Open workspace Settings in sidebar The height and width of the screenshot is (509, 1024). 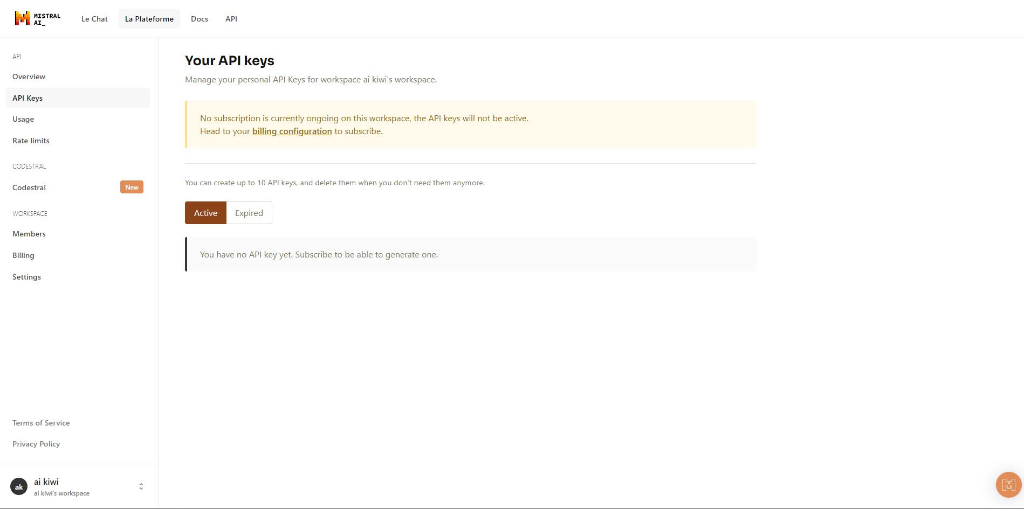78,277
